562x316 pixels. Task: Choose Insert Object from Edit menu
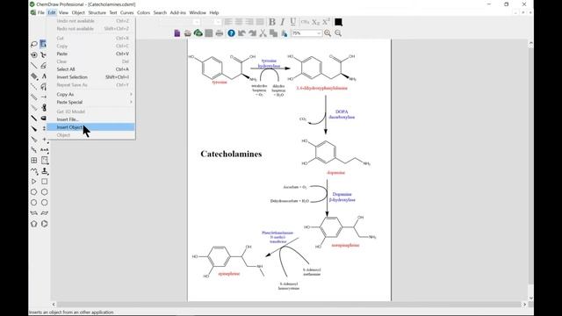coord(90,127)
